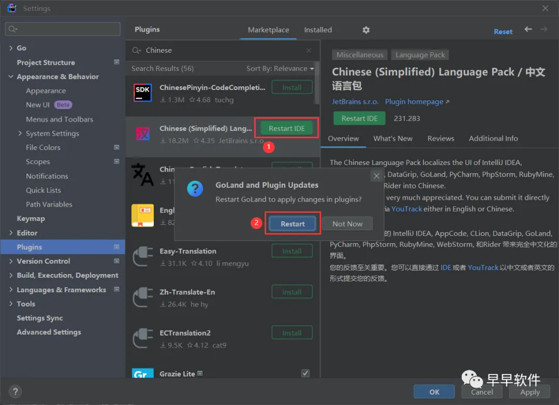
Task: Select the Keymap settings item
Action: click(x=31, y=218)
